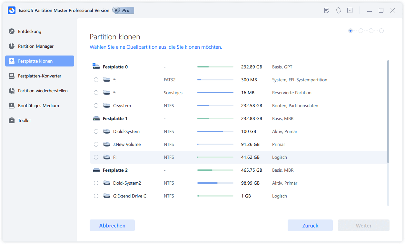405x244 pixels.
Task: Click the 'Sonstiges' file system cell
Action: click(x=173, y=93)
